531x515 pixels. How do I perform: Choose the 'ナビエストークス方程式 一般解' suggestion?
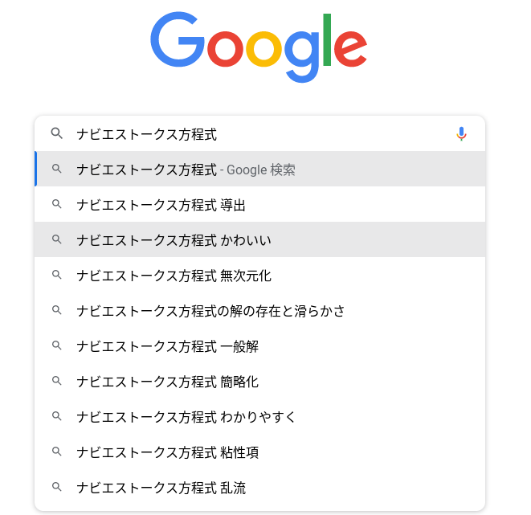point(167,346)
